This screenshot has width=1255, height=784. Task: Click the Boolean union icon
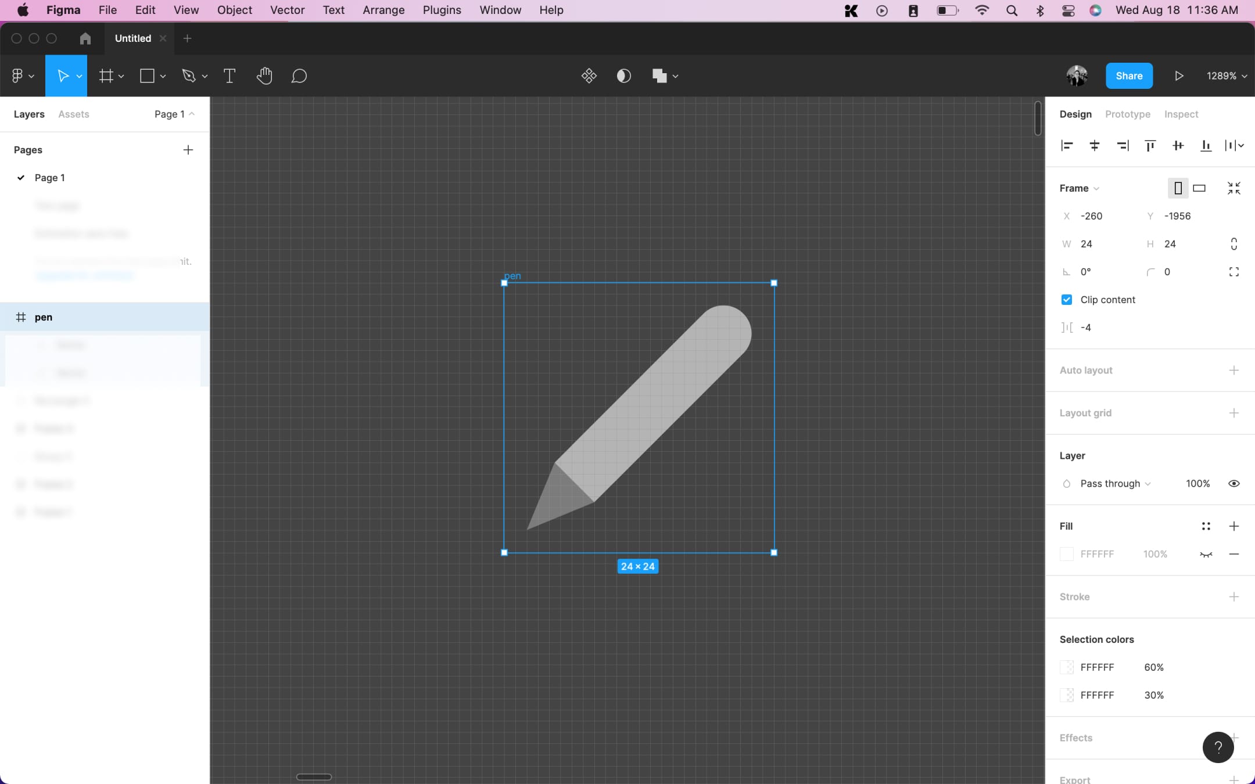pos(659,76)
